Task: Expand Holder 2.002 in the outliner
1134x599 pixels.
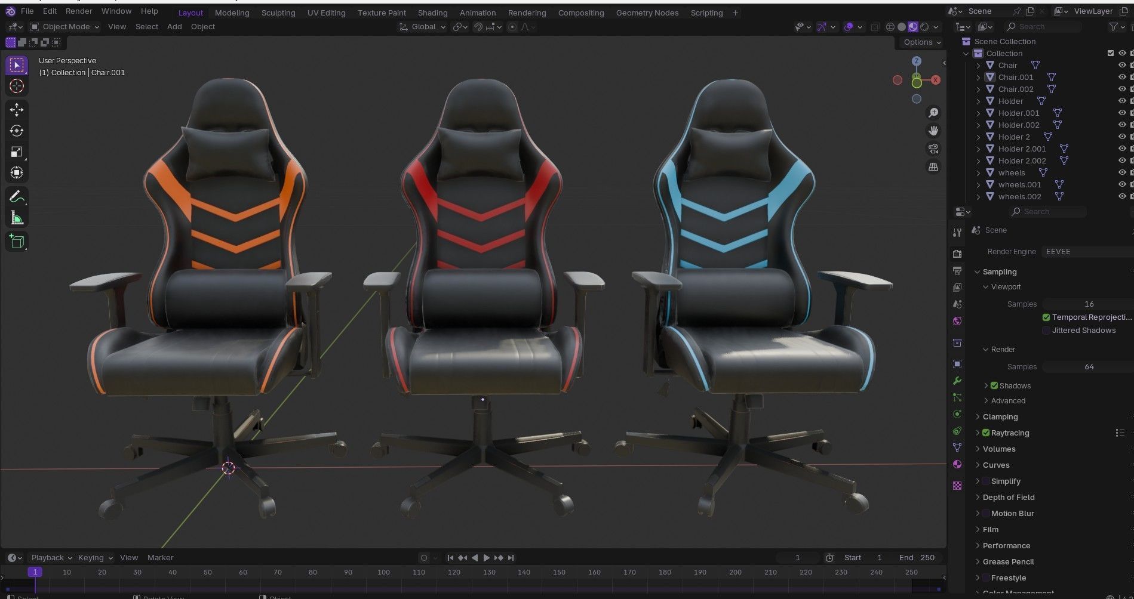Action: coord(978,160)
